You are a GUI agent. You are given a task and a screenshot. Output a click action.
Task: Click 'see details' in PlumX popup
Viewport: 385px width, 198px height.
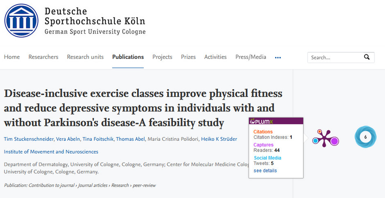click(265, 171)
